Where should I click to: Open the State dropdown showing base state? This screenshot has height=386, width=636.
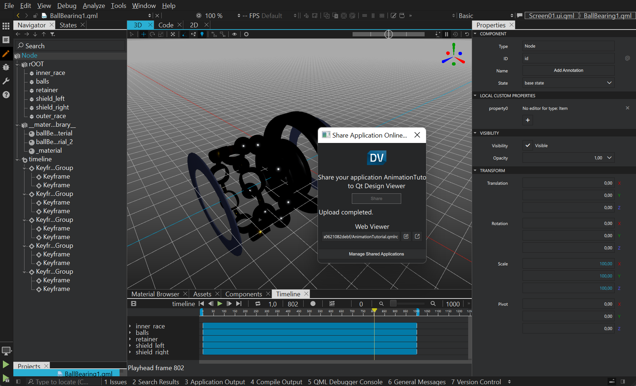point(568,83)
